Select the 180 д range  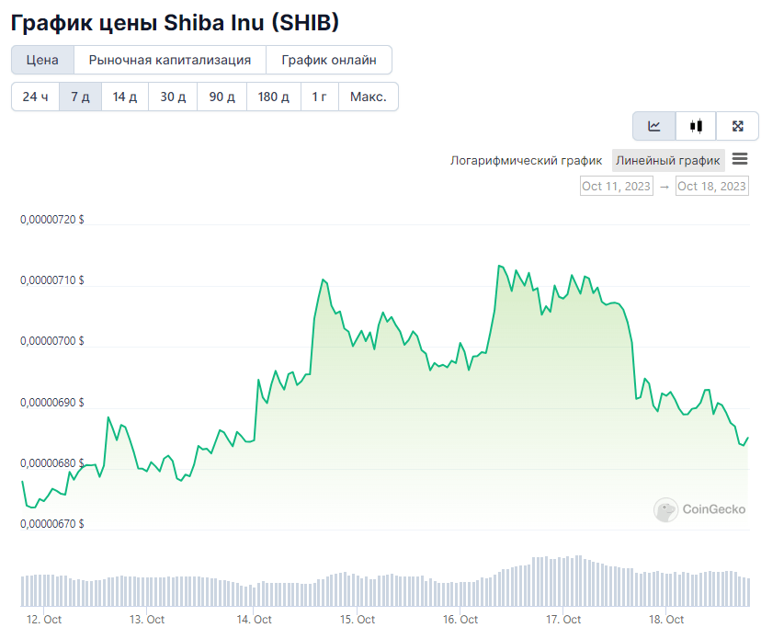tap(274, 97)
